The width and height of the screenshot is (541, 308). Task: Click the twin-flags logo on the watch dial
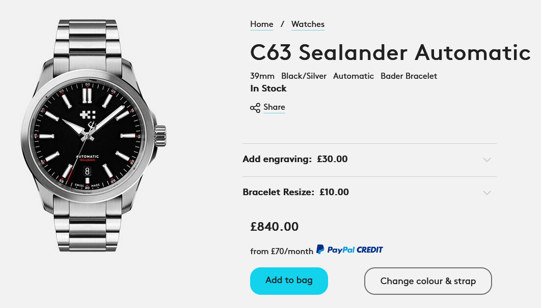tap(88, 115)
